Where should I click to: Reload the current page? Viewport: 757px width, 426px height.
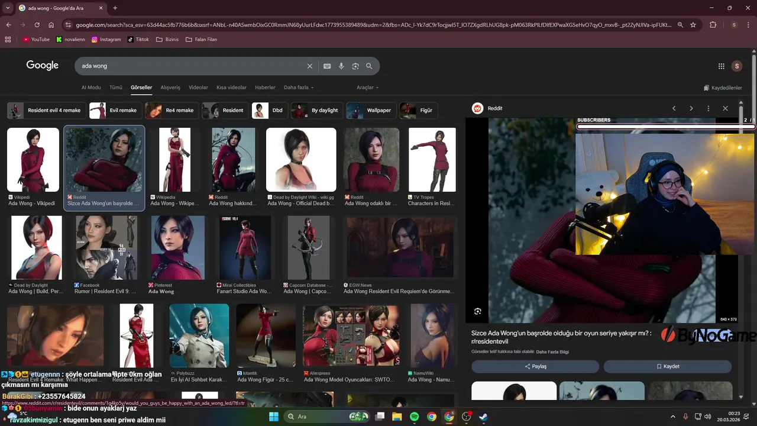(x=37, y=25)
